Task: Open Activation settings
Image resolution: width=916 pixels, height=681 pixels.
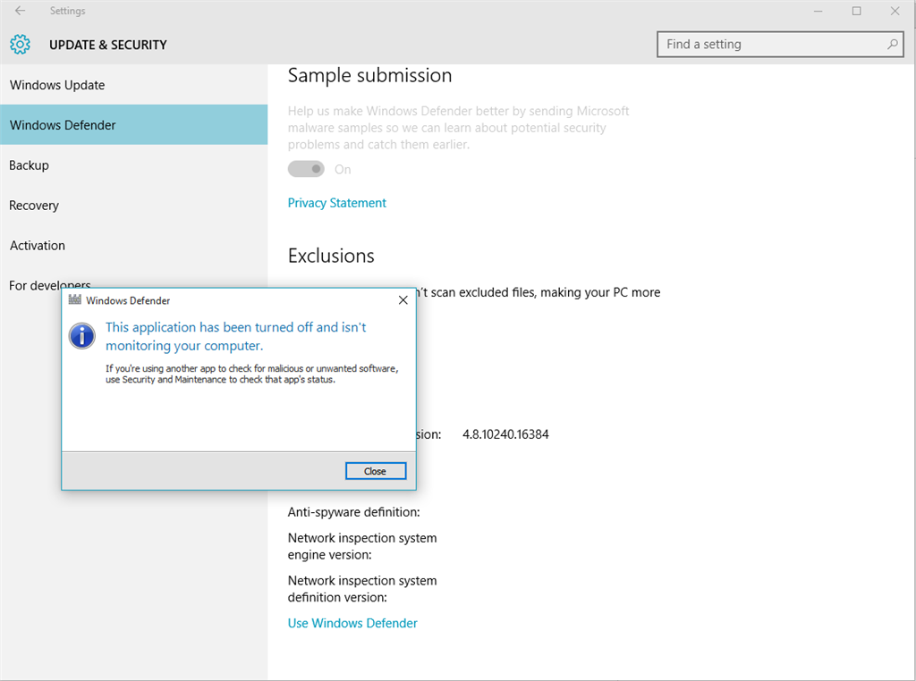Action: tap(134, 246)
